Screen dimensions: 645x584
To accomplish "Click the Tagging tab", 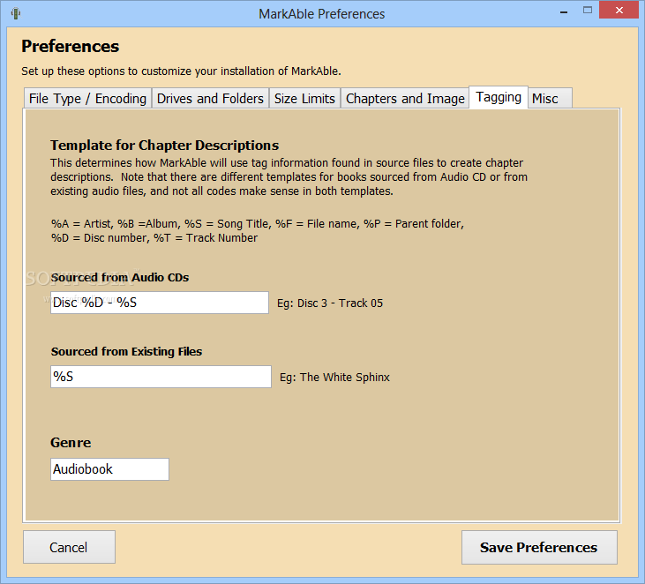I will tap(499, 97).
